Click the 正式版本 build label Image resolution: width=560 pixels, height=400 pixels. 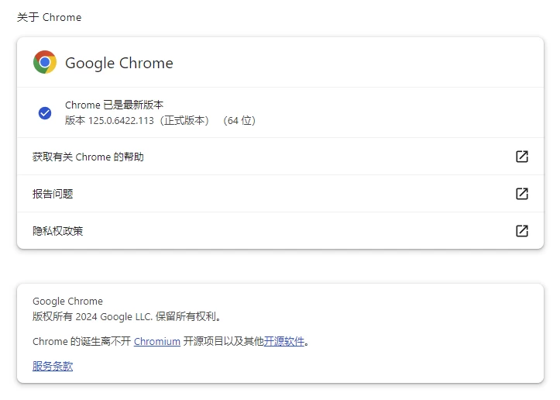186,121
